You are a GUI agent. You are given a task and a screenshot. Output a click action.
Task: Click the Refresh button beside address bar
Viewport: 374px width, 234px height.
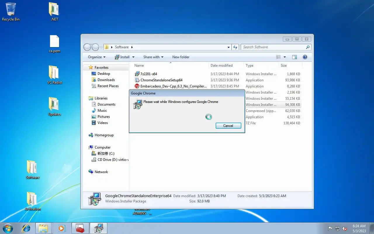point(235,47)
